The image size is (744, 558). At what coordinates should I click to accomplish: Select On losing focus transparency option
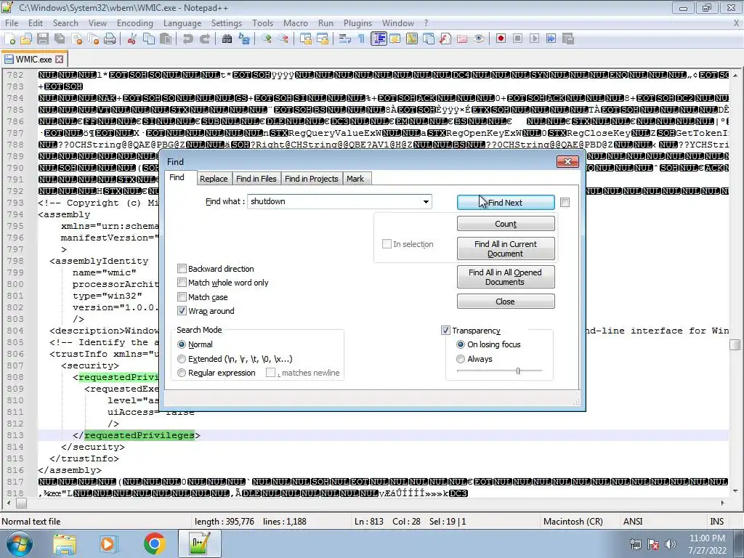coord(460,344)
